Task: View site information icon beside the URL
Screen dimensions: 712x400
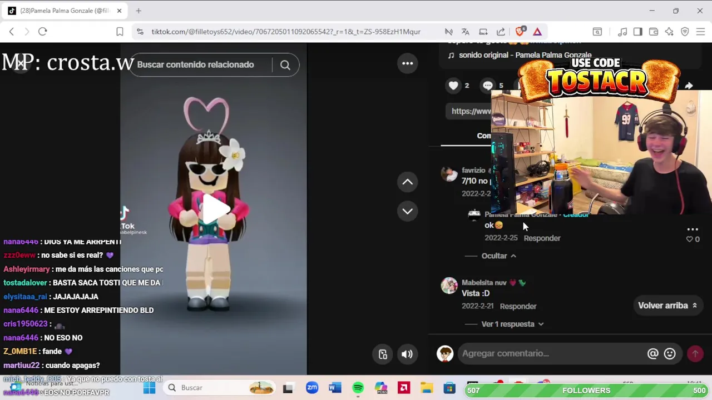Action: point(140,32)
